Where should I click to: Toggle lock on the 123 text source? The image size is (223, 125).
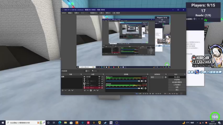click(x=102, y=79)
